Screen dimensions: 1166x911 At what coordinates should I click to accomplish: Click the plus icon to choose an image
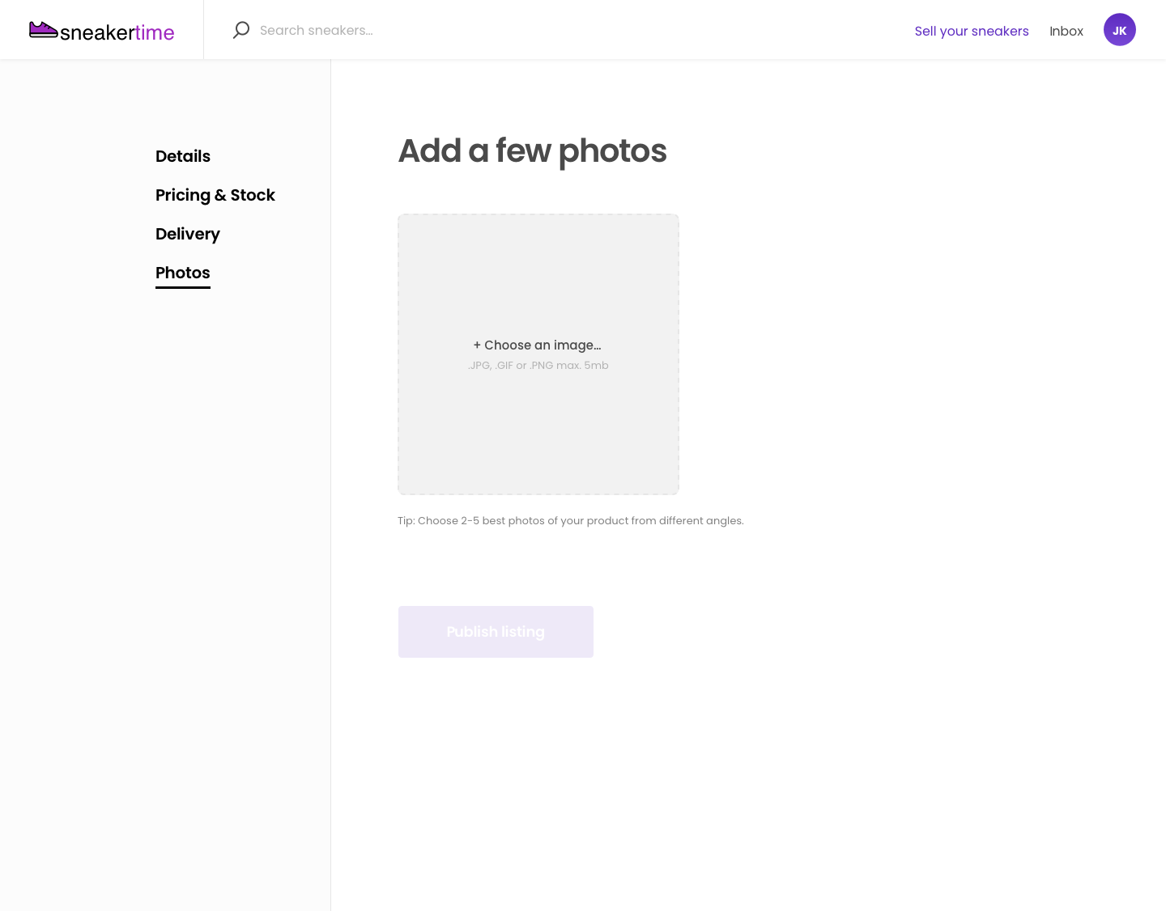coord(478,345)
